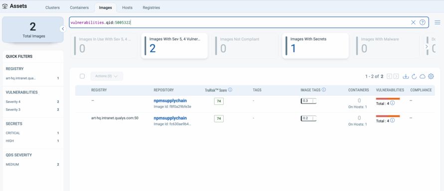Go to next results page arrow

(x=396, y=76)
